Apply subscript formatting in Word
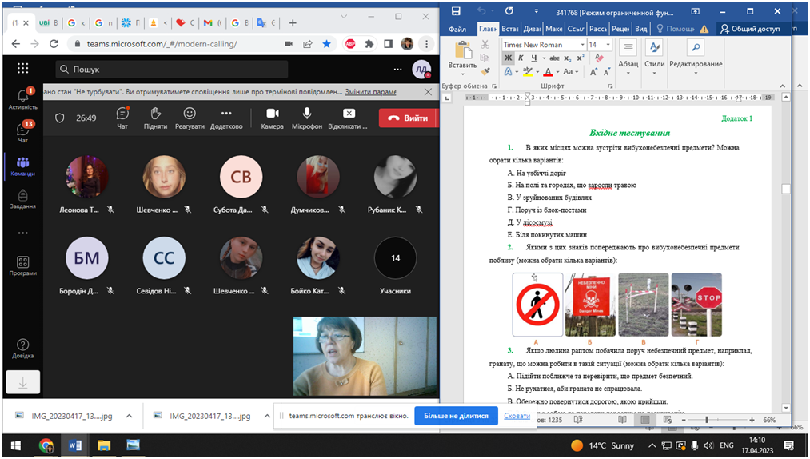 pos(567,58)
